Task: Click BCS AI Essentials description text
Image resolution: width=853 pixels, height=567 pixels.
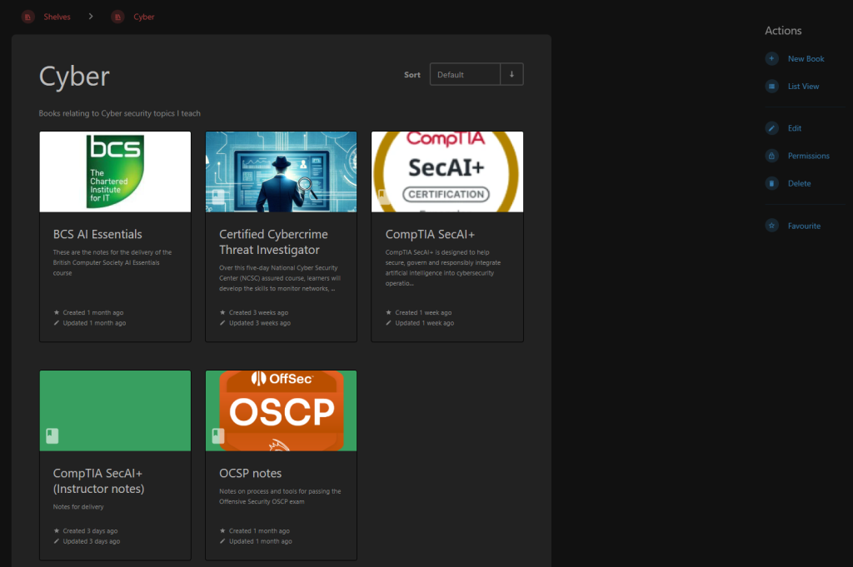Action: click(112, 262)
